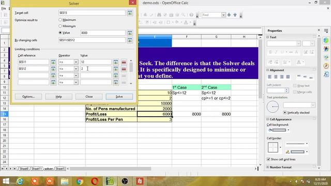
Task: Click shrink icon beside fourth empty cell reference
Action: tap(53, 82)
